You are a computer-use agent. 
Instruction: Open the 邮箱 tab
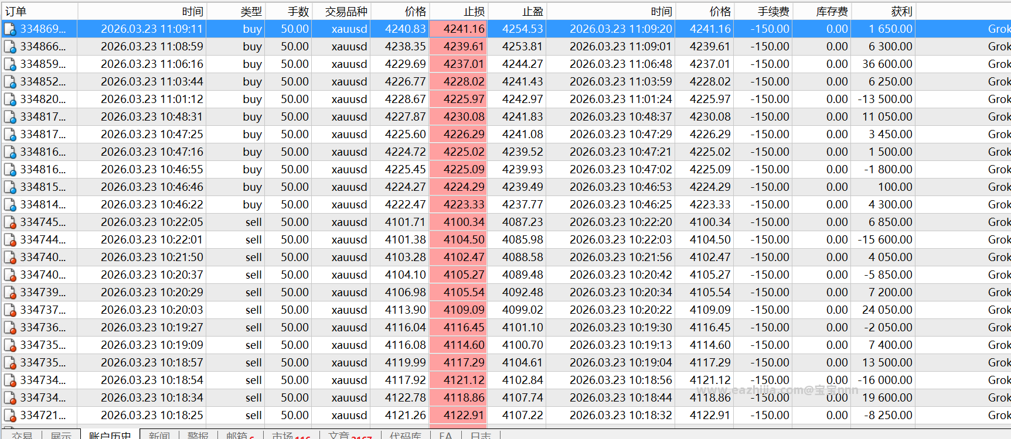point(240,435)
